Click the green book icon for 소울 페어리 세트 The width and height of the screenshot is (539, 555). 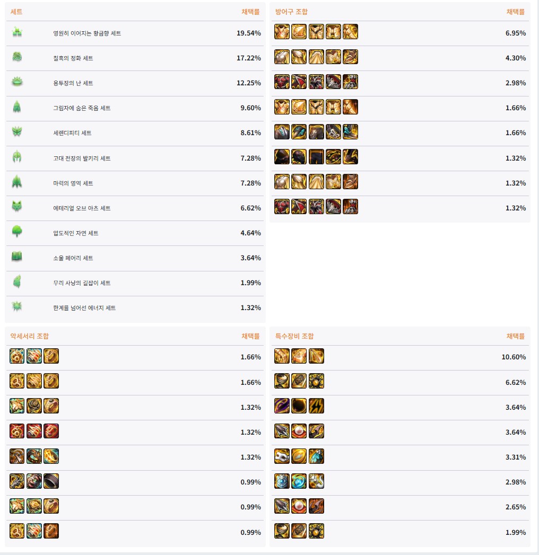[x=17, y=257]
